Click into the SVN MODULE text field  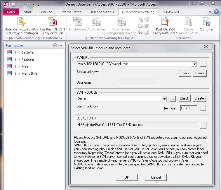point(119,99)
